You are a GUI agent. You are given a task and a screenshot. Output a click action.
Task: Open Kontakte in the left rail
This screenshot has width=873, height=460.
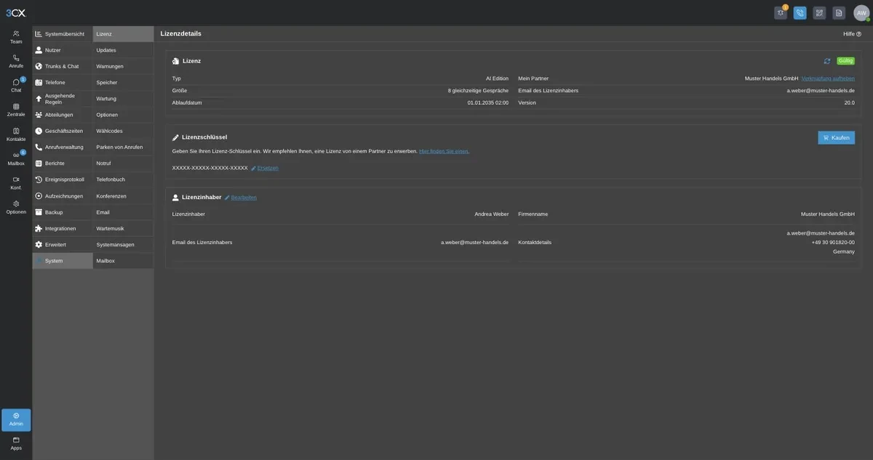click(x=16, y=134)
